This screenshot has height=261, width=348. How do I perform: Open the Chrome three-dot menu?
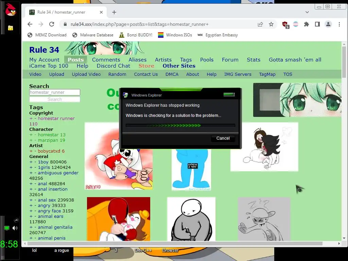tap(340, 24)
